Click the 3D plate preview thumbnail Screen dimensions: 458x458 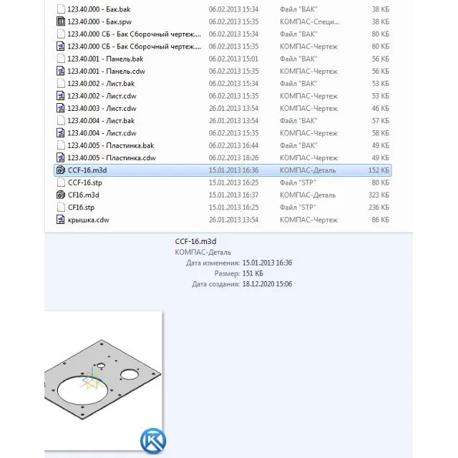[x=103, y=381]
